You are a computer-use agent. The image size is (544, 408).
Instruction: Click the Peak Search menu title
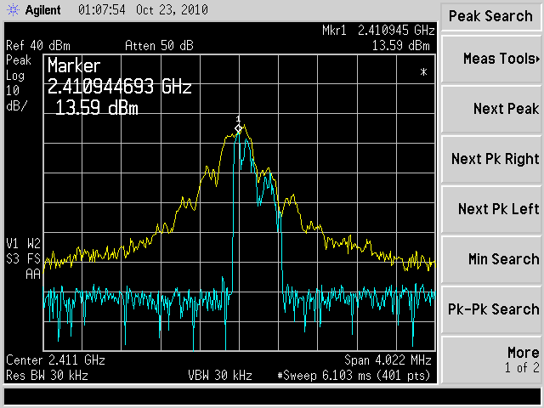tap(490, 16)
